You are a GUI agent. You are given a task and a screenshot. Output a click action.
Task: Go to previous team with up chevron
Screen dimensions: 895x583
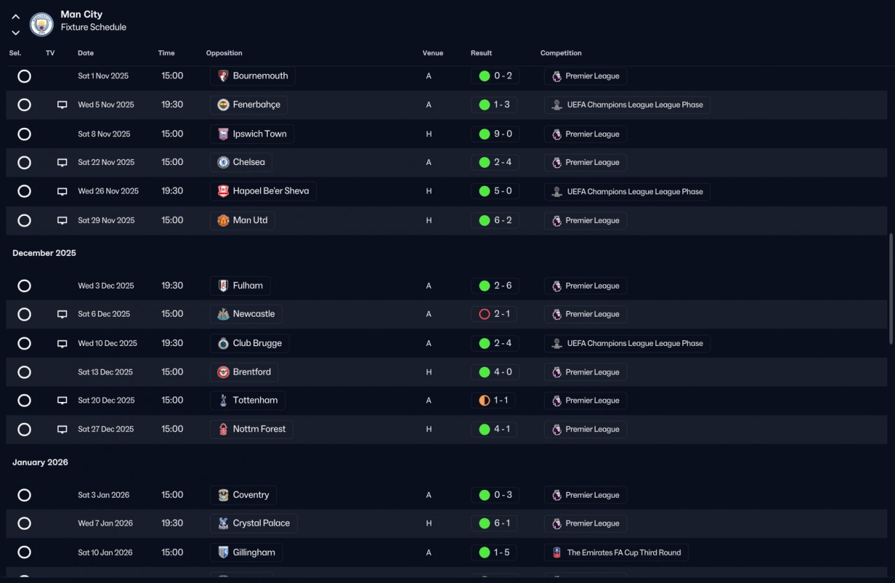pos(15,17)
